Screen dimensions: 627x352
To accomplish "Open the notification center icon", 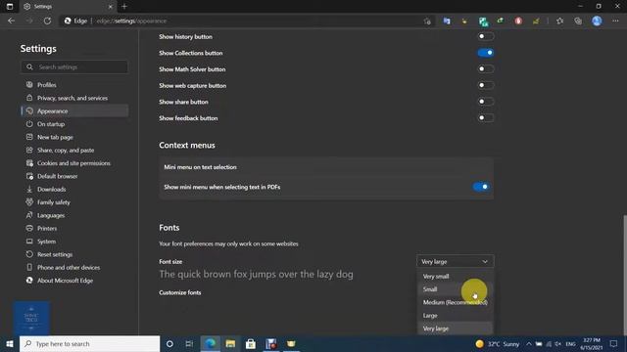I will (614, 343).
